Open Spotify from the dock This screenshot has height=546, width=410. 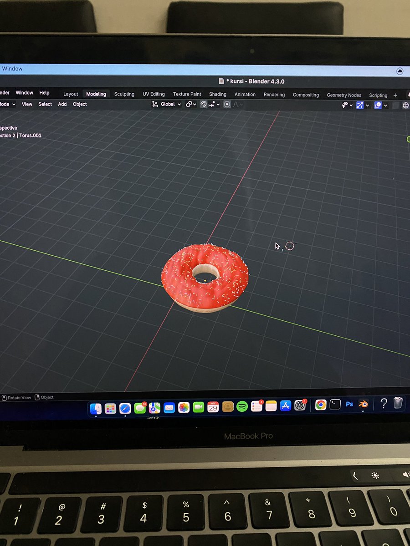click(242, 406)
